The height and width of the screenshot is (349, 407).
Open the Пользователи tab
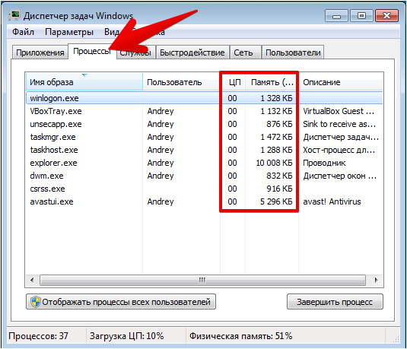pos(293,52)
